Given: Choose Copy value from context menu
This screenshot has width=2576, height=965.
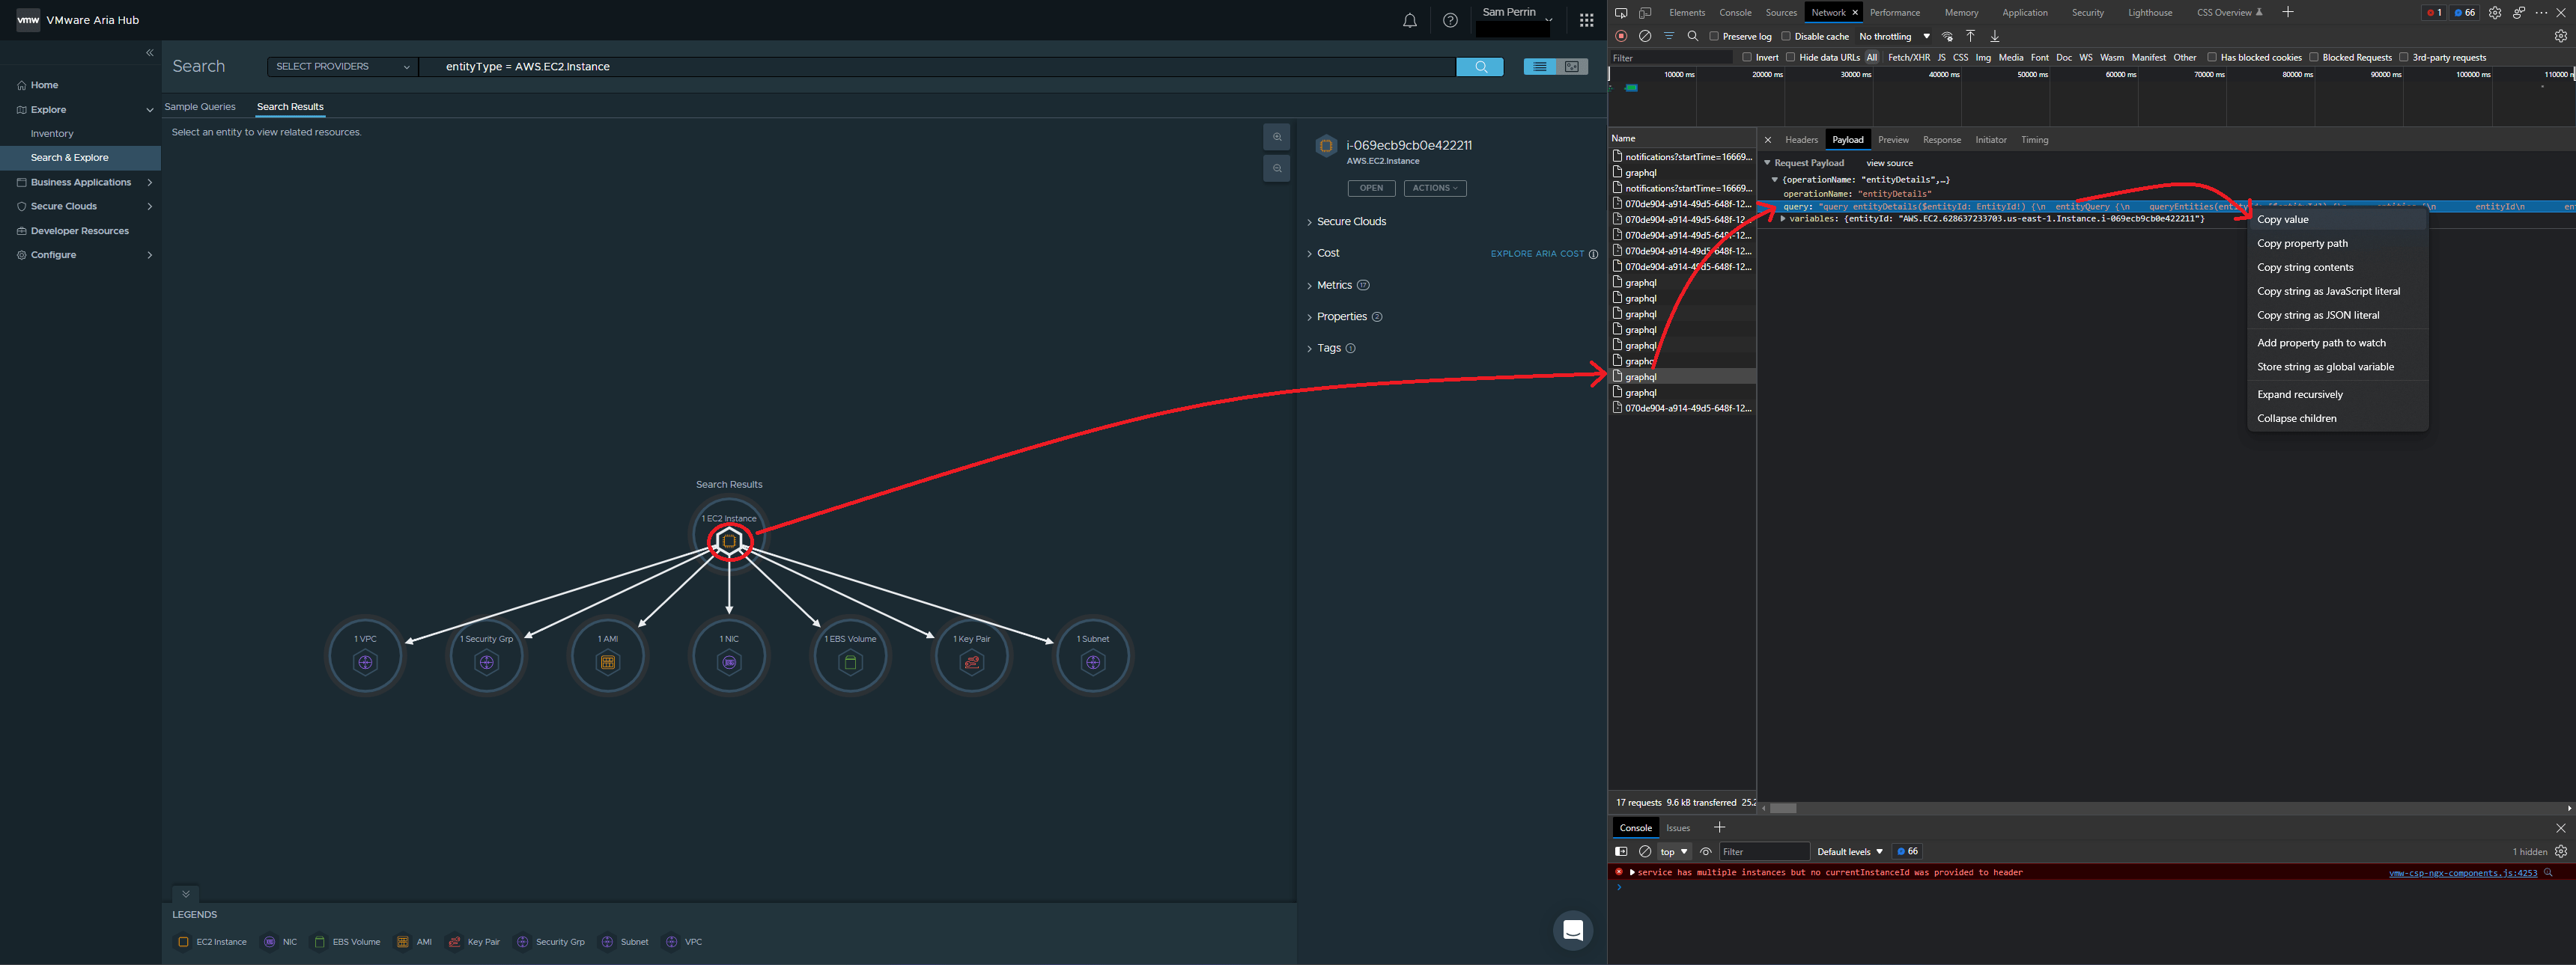Looking at the screenshot, I should 2283,218.
